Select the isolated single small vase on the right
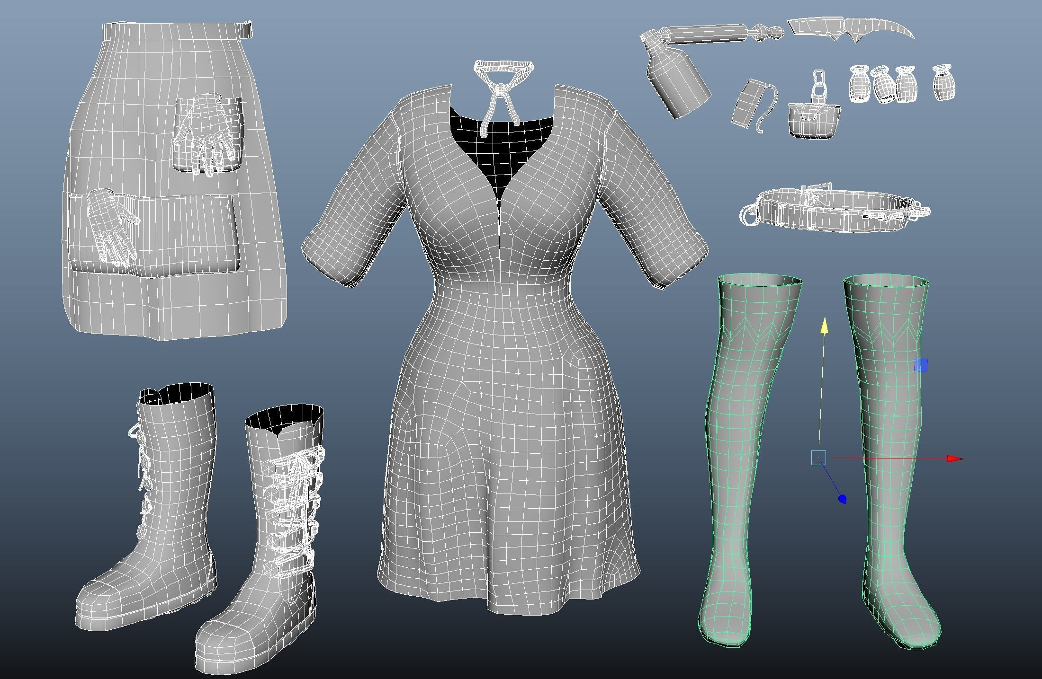 click(944, 83)
